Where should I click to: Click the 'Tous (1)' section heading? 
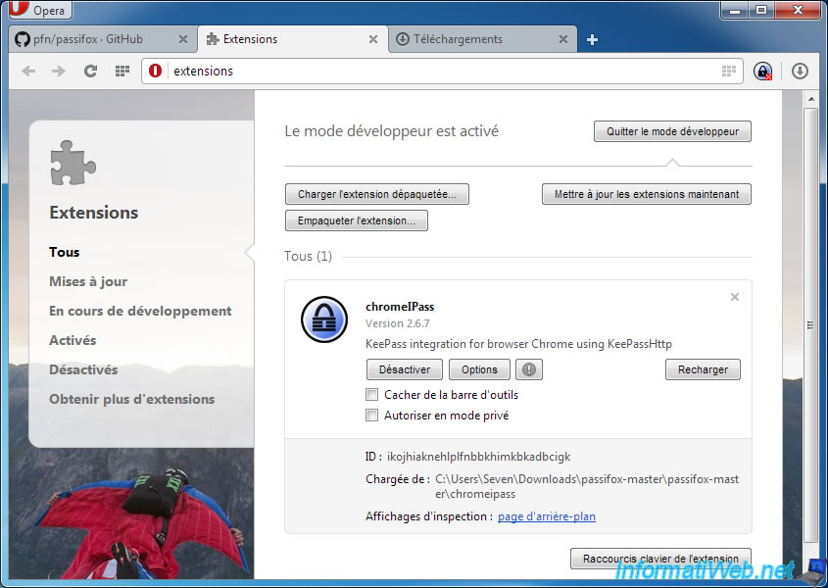point(309,256)
